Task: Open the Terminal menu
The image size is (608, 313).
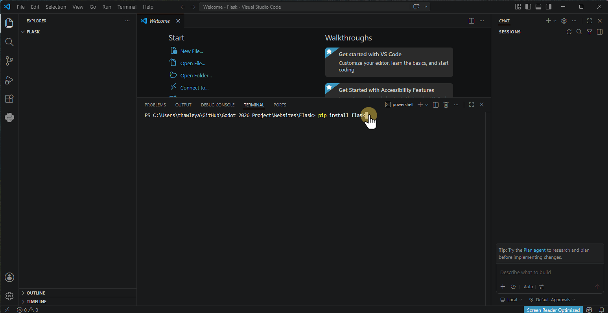Action: tap(127, 7)
